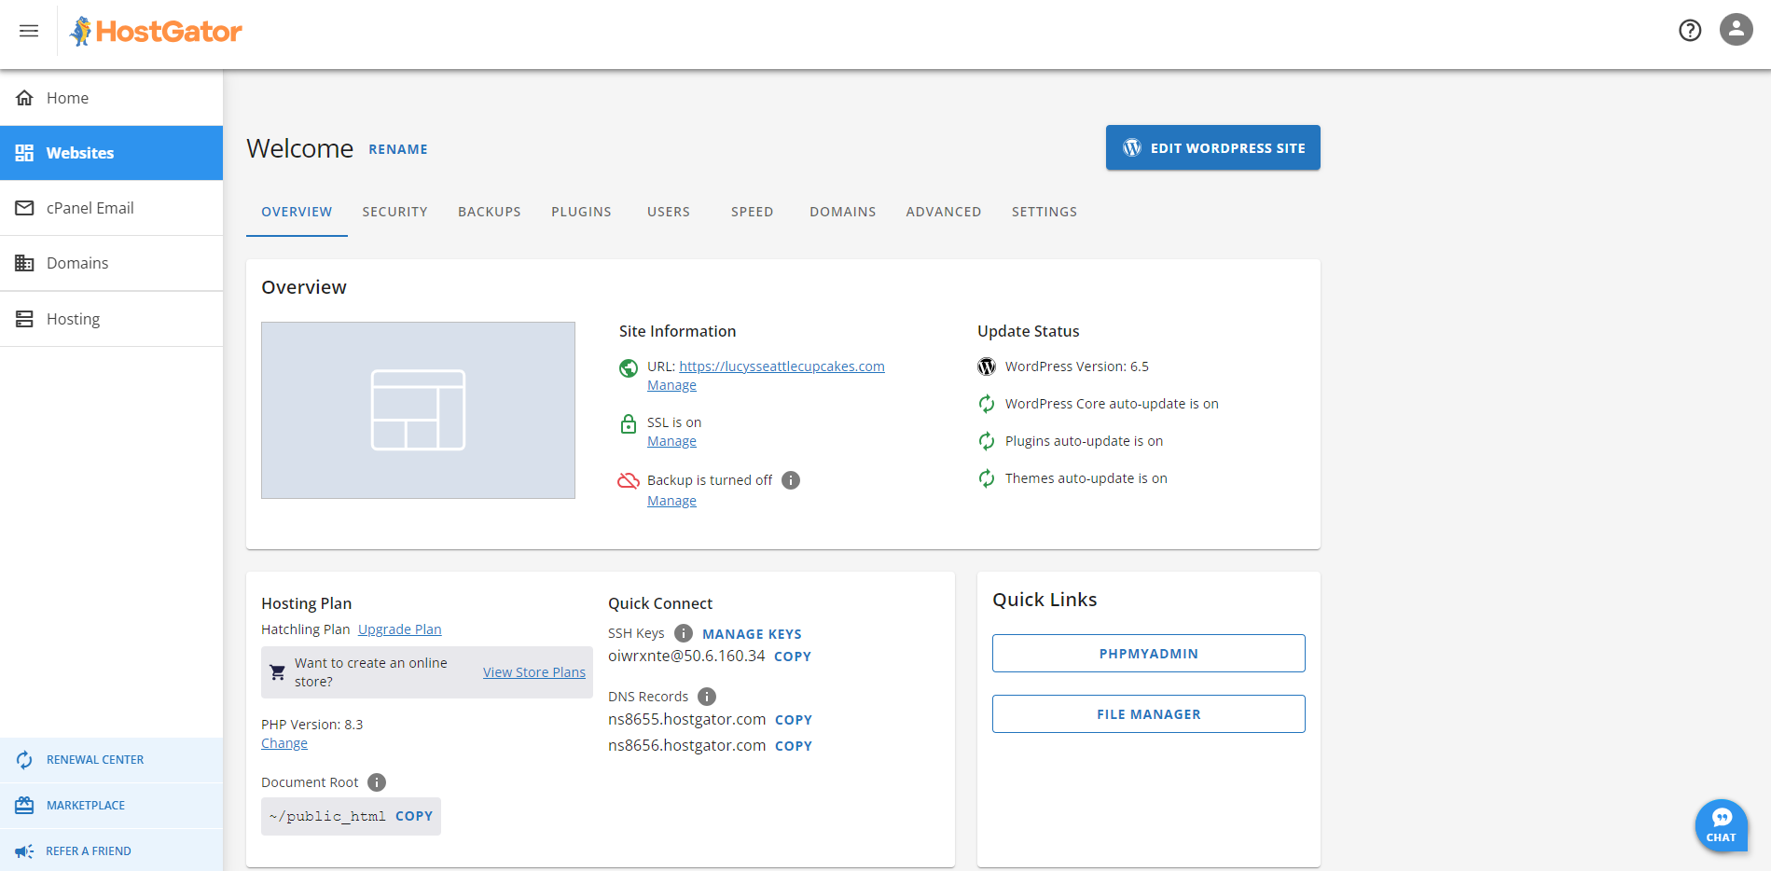Screen dimensions: 1771x871
Task: Open the lucysseattlecupcakes.com URL link
Action: click(782, 366)
